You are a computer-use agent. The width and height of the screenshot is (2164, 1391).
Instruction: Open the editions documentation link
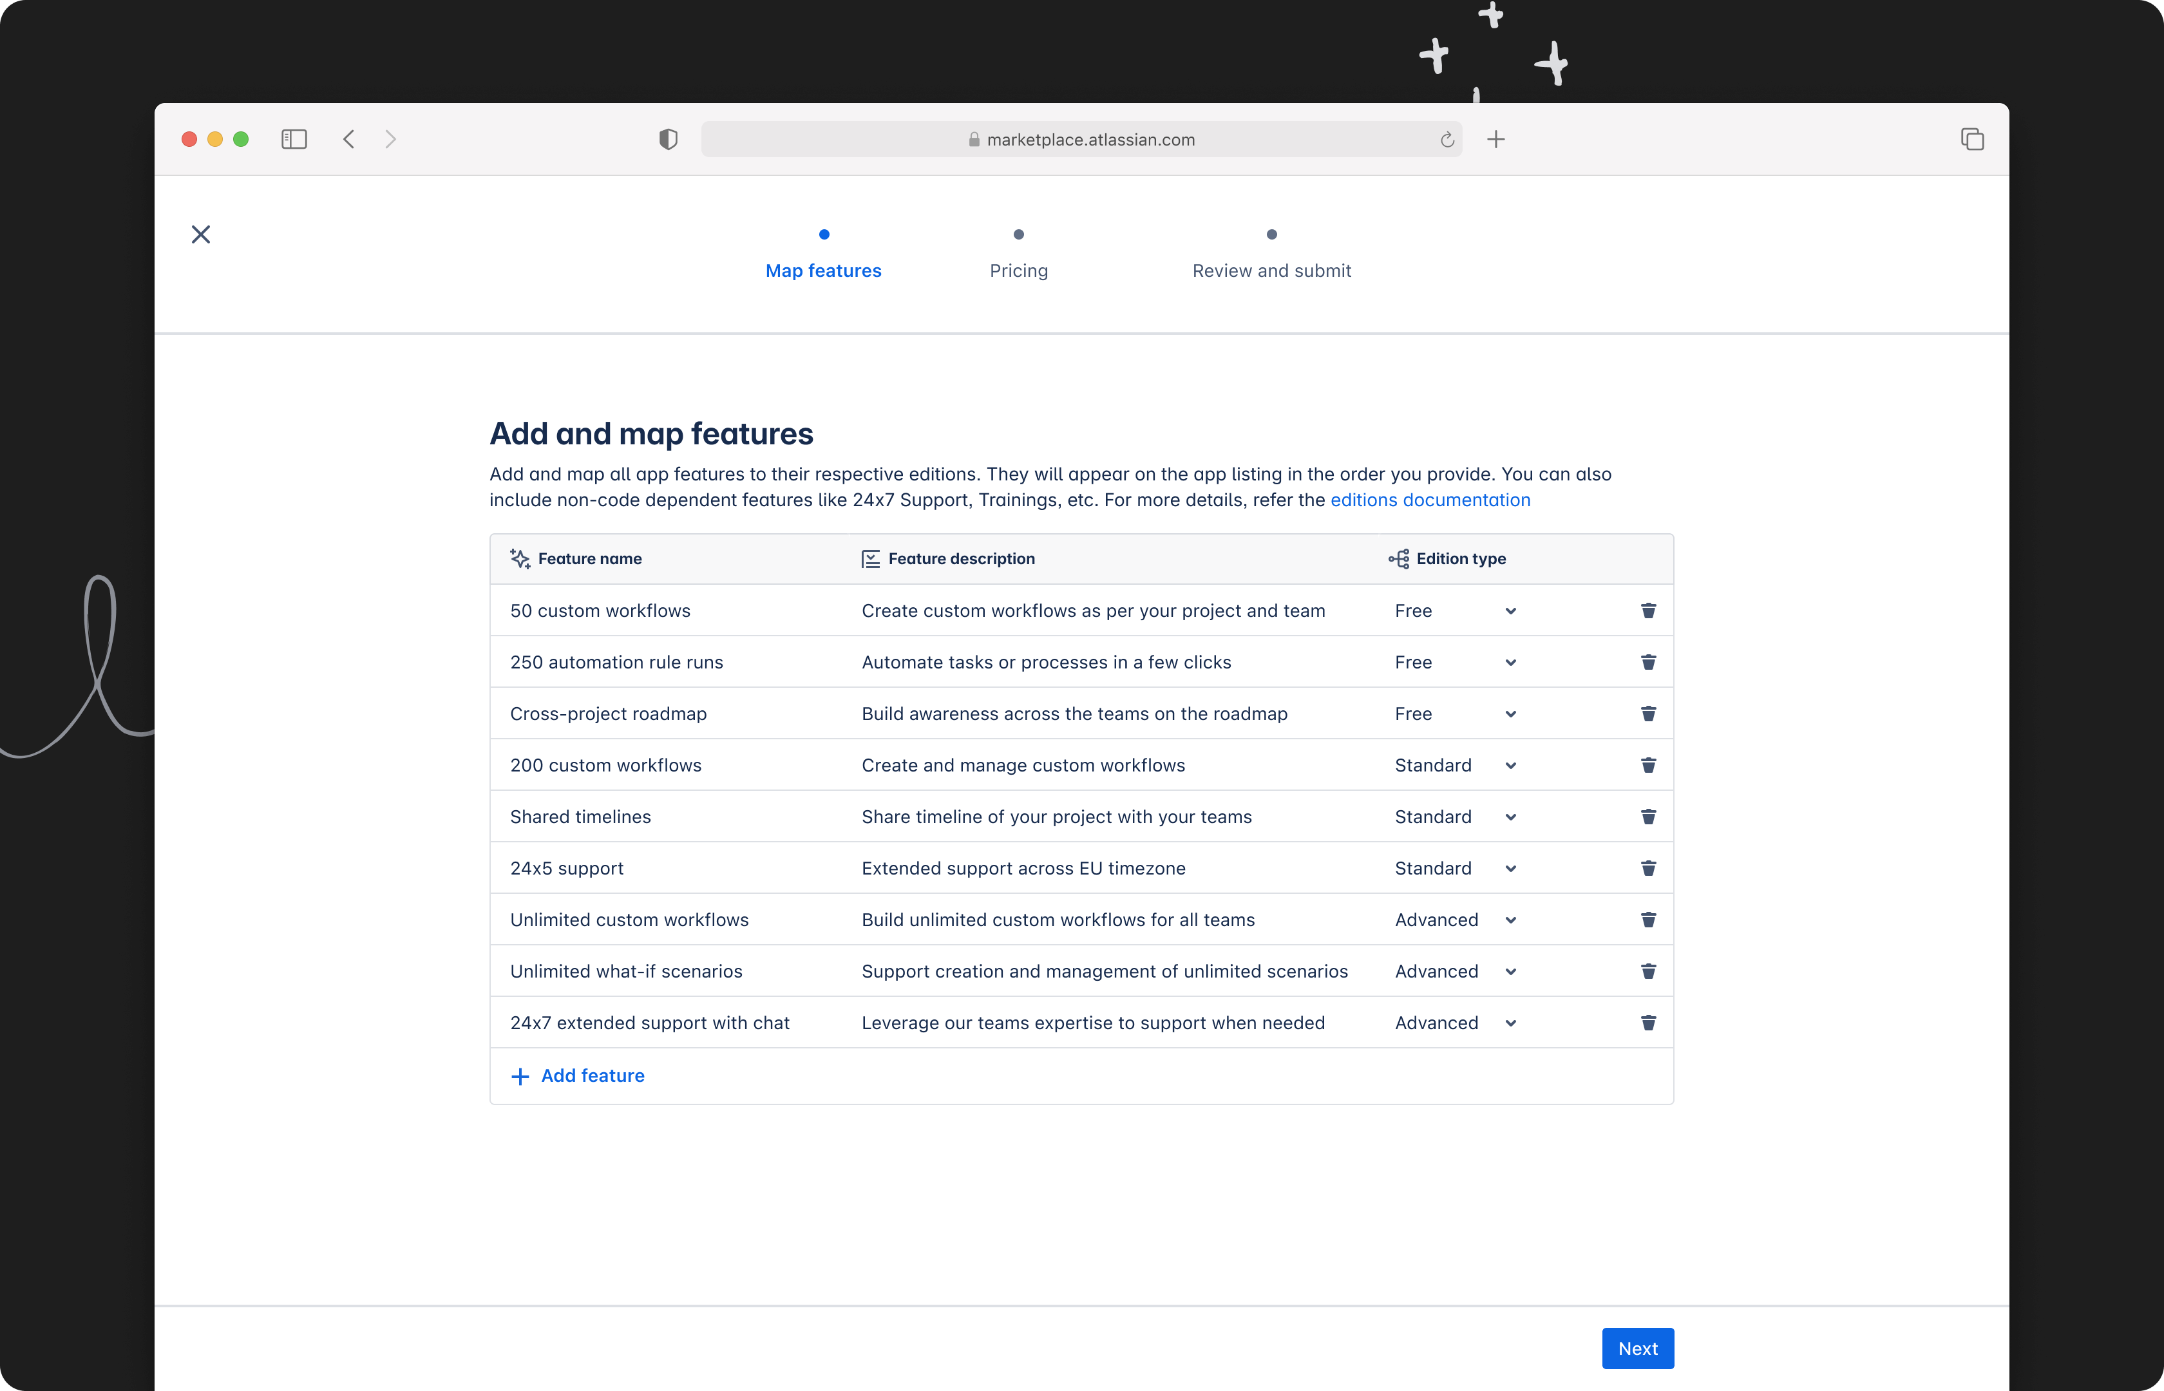coord(1430,500)
